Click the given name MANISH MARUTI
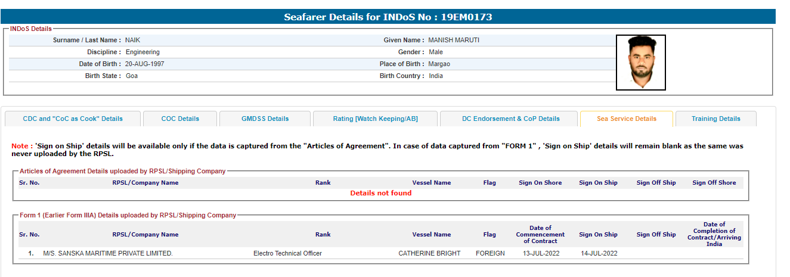790x277 pixels. 453,40
